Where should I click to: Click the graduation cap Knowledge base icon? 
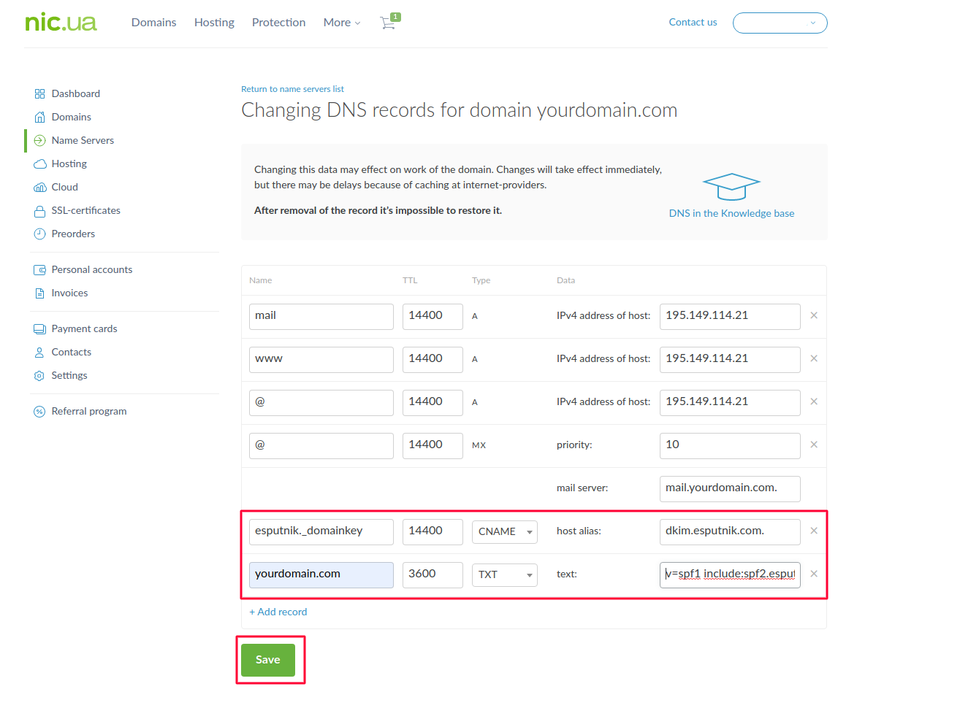tap(731, 186)
